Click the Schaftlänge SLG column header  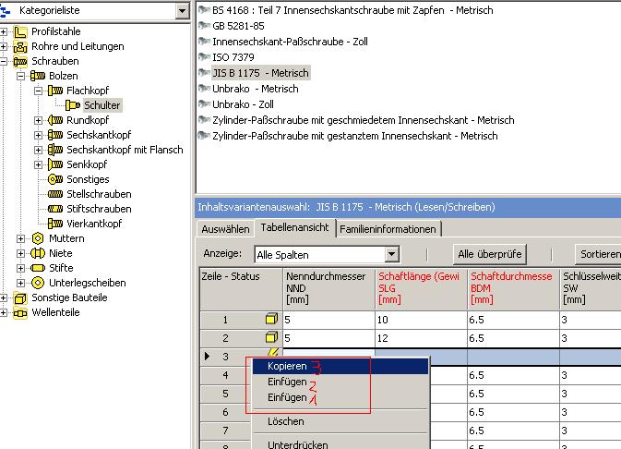(422, 288)
